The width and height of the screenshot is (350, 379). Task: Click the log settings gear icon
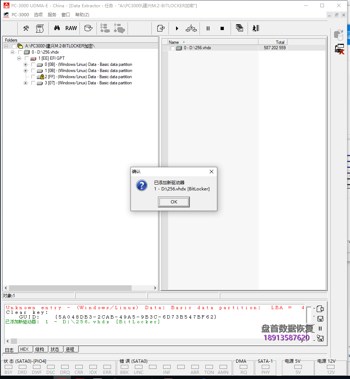tap(320, 309)
